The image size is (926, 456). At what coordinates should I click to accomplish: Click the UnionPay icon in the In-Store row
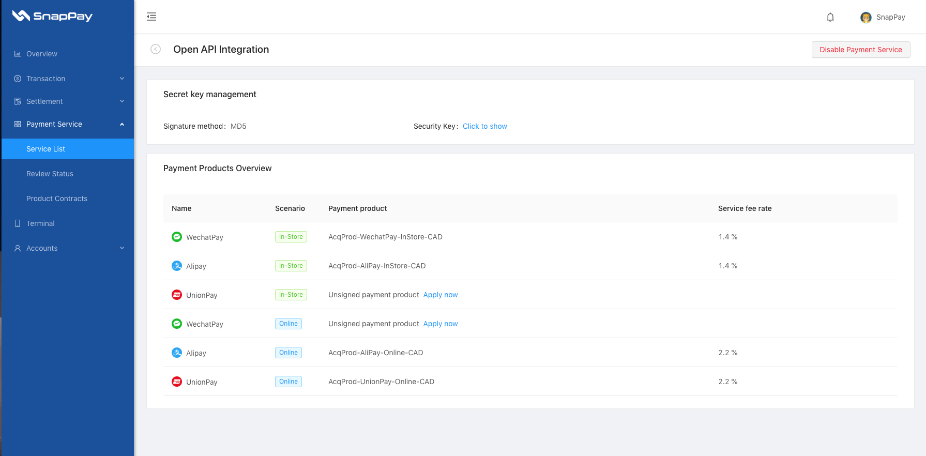tap(177, 295)
